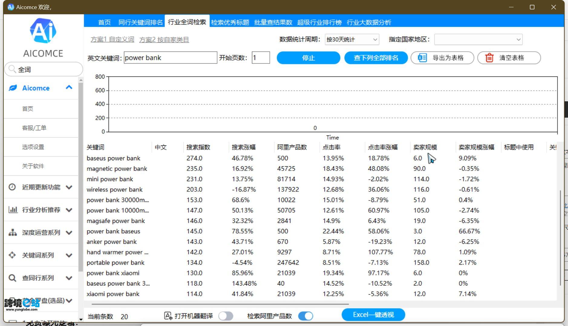Expand the 查同行系列 section
This screenshot has width=568, height=326.
coord(69,278)
